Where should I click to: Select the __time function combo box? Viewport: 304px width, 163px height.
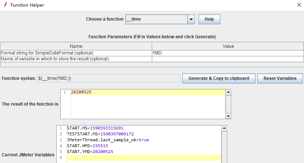coord(156,19)
